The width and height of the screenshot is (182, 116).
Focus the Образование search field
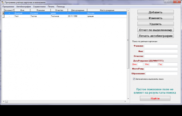(x=162, y=74)
